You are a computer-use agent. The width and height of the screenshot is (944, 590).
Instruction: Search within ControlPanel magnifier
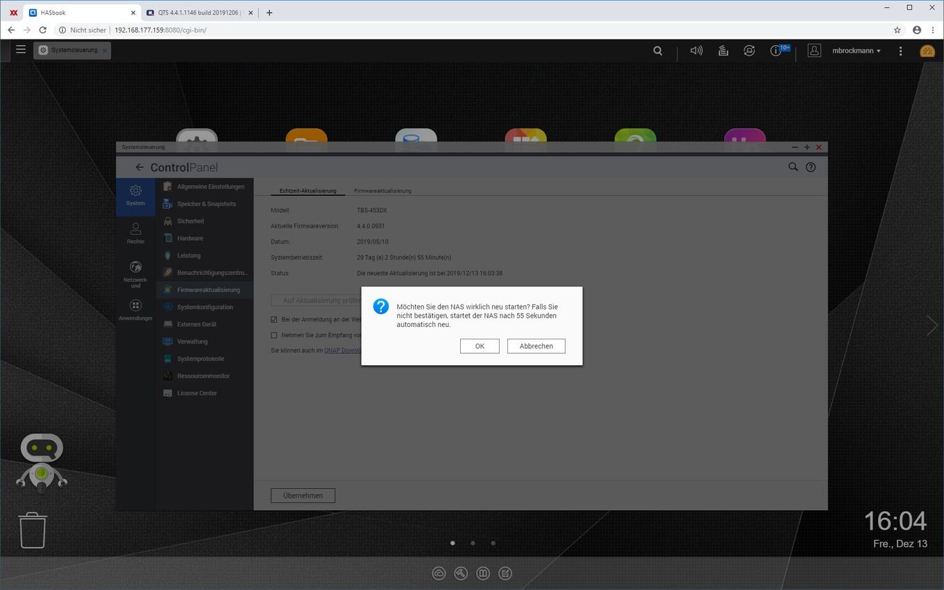click(793, 167)
